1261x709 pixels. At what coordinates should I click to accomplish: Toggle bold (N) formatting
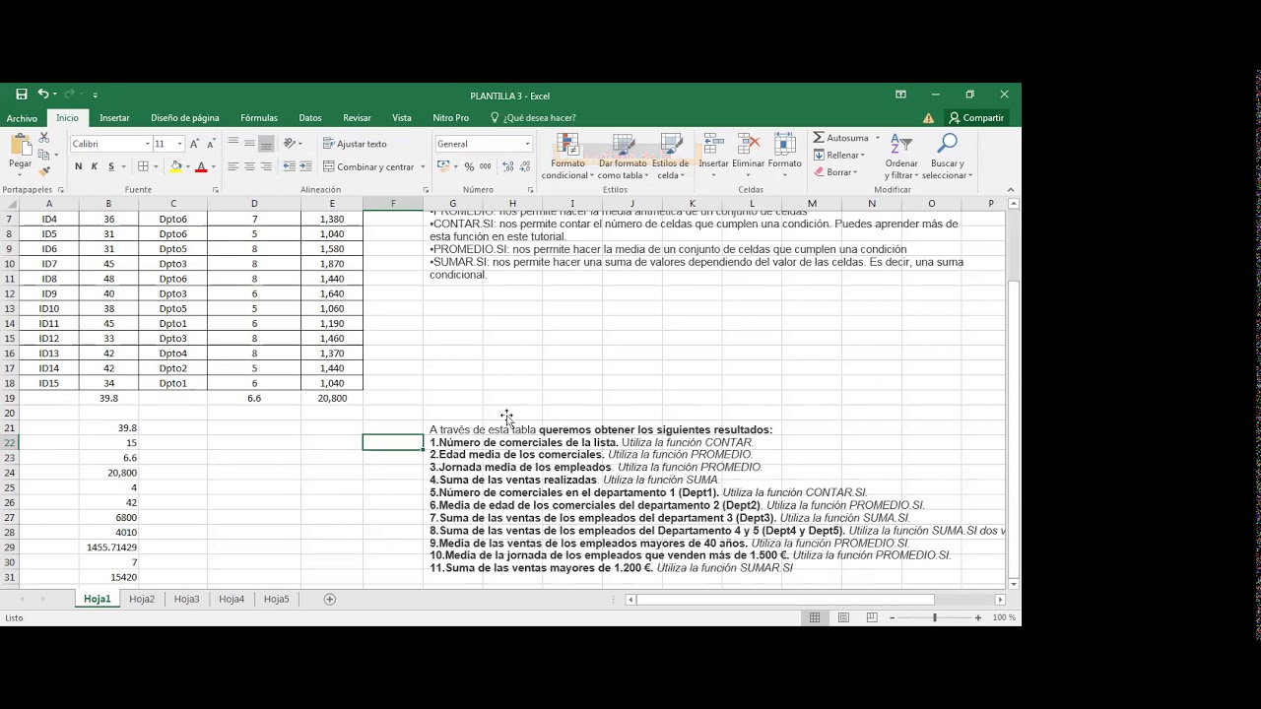79,166
